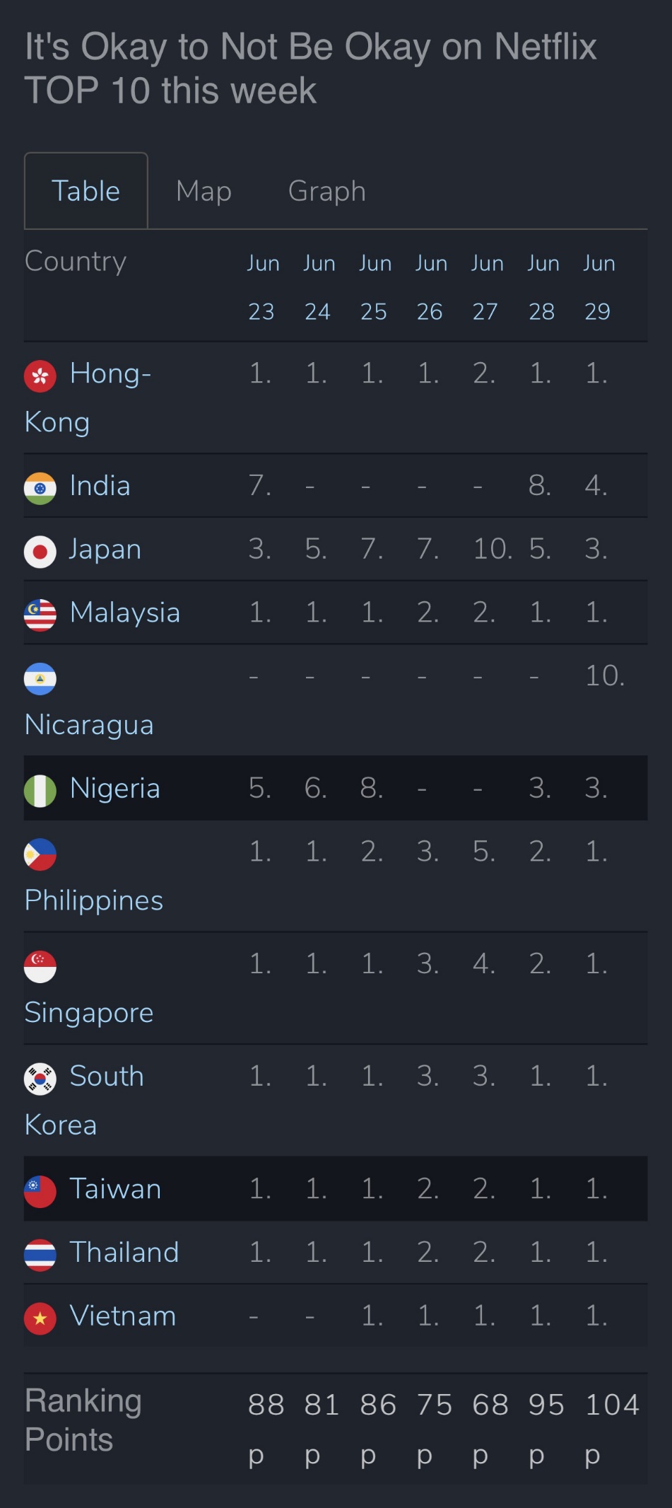Open the Thailand country link
This screenshot has height=1508, width=672.
(x=124, y=1253)
